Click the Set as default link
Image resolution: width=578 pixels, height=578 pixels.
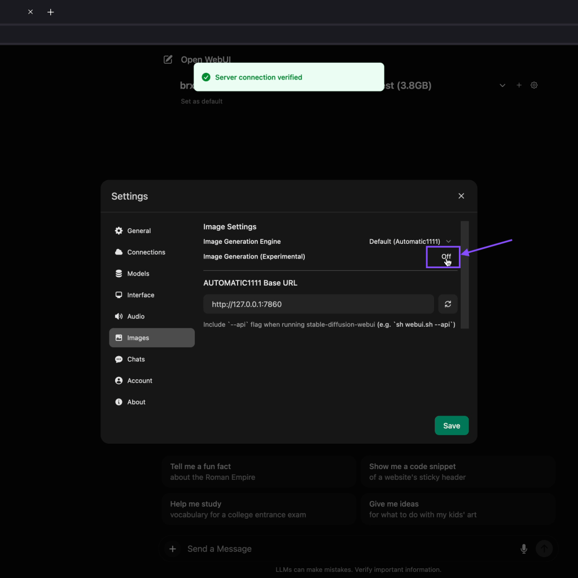click(202, 102)
